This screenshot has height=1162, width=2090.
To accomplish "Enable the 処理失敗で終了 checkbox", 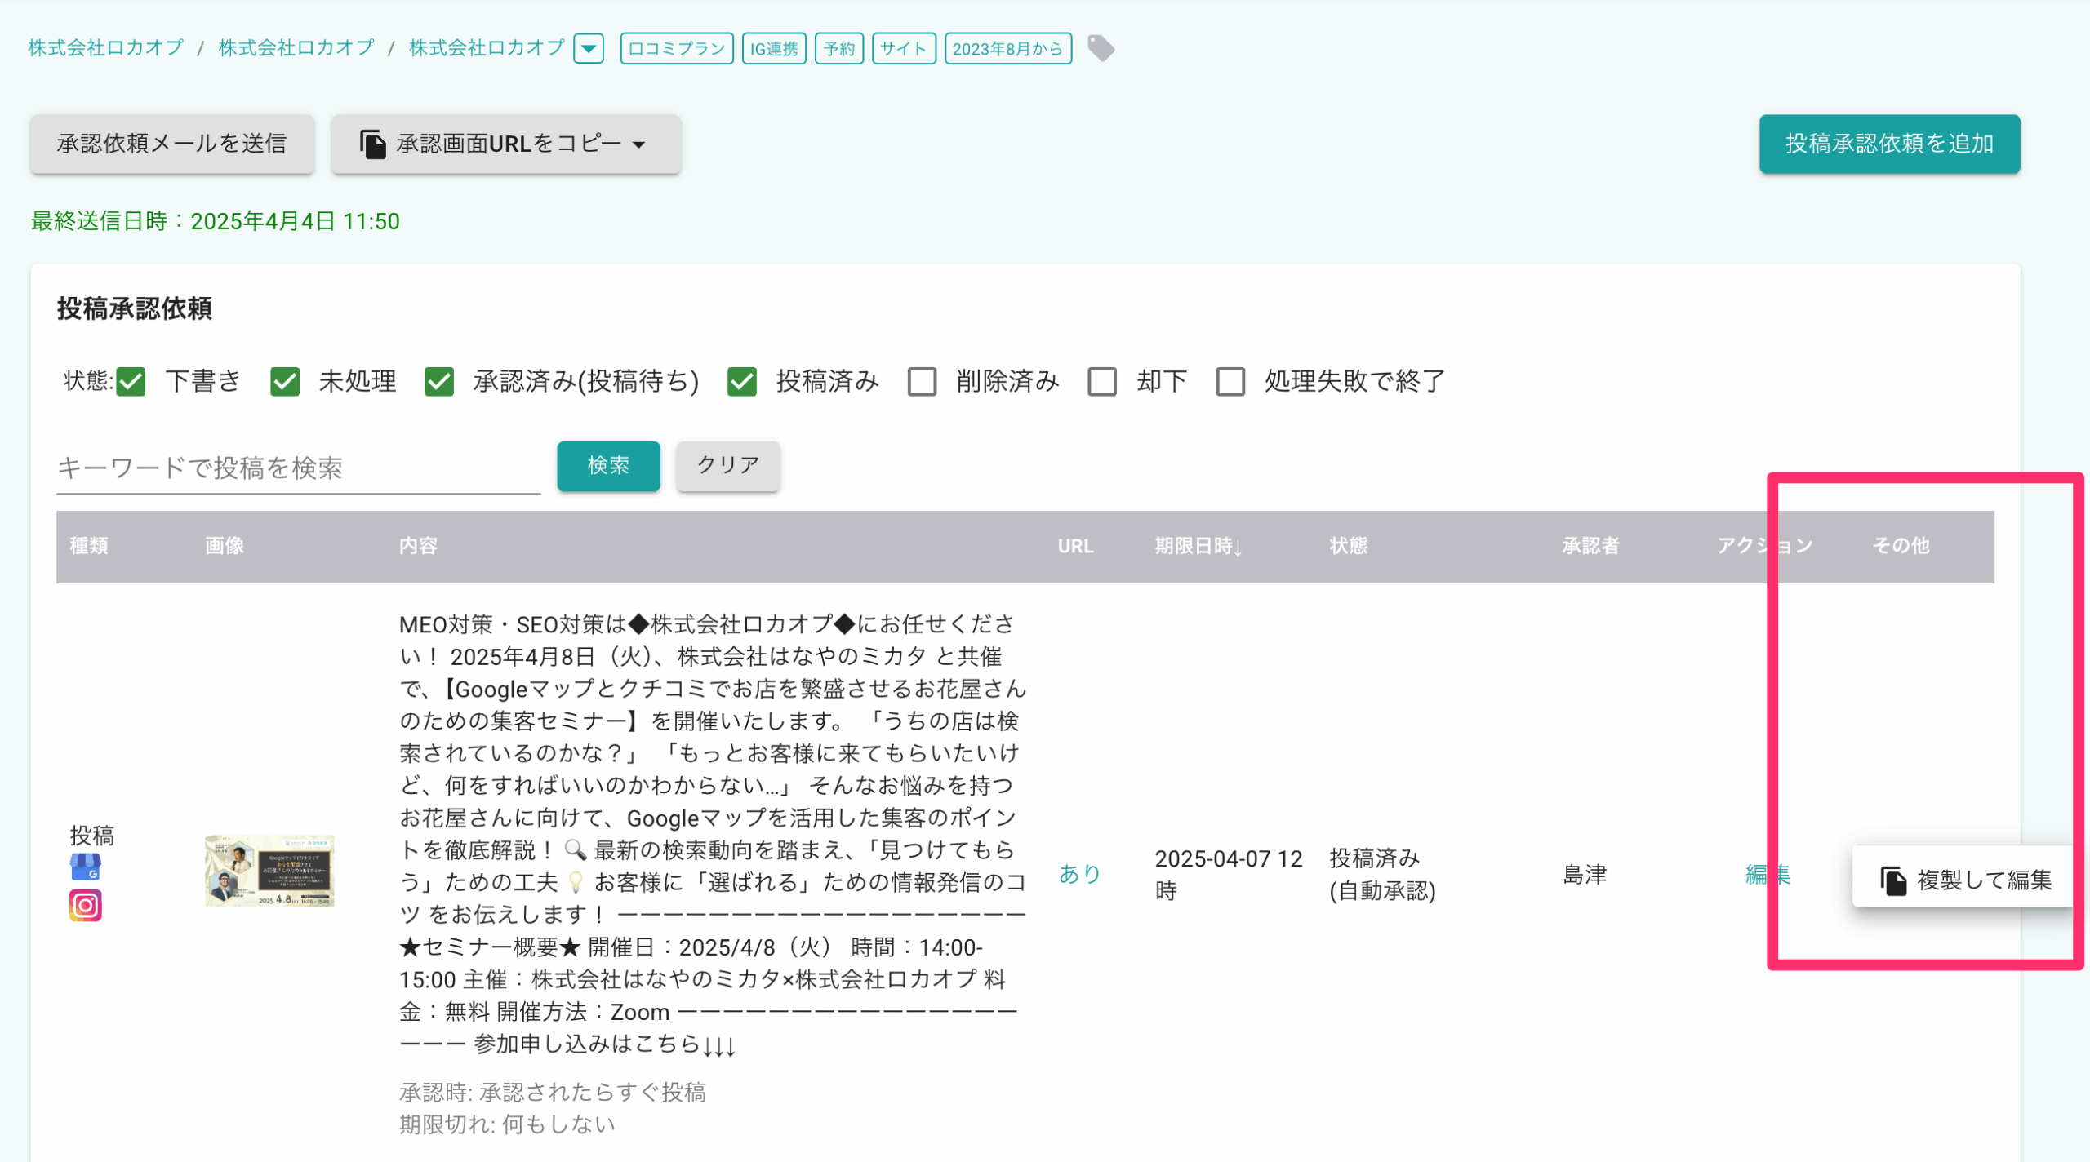I will point(1230,381).
